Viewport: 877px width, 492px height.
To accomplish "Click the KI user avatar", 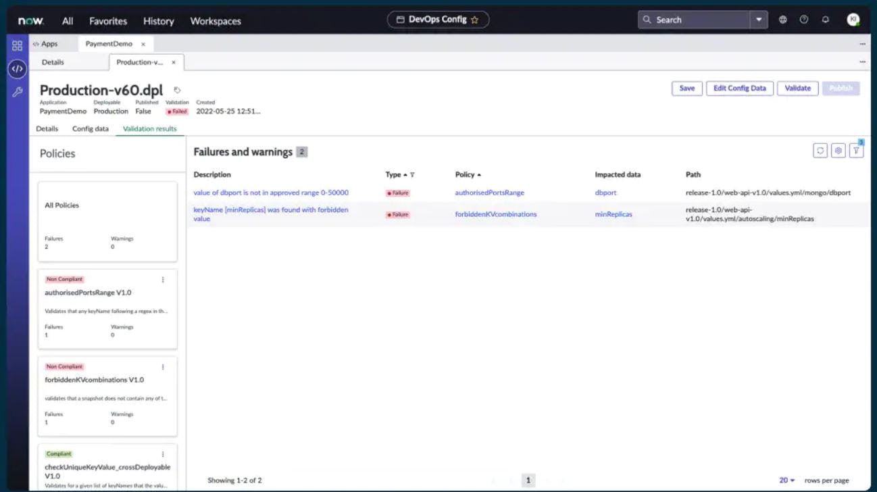I will point(853,20).
